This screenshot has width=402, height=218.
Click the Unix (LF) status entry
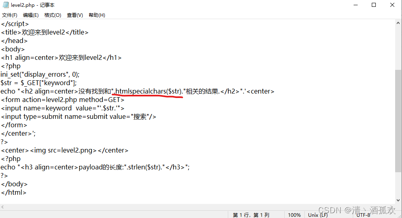pos(318,215)
